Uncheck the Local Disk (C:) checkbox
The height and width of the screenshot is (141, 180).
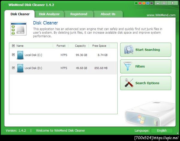point(13,55)
